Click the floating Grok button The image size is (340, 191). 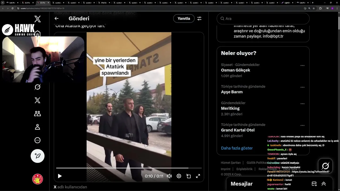coord(325,166)
